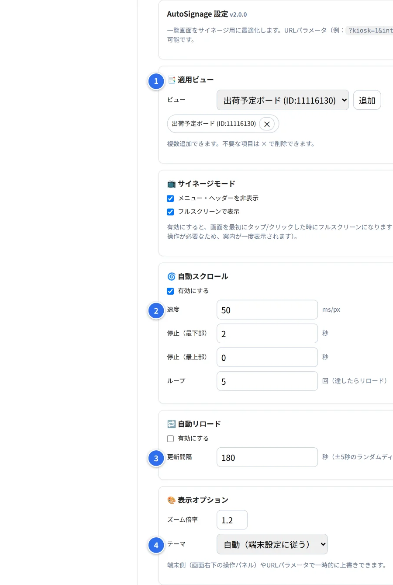Click the 更新間隔 input showing 180

267,457
